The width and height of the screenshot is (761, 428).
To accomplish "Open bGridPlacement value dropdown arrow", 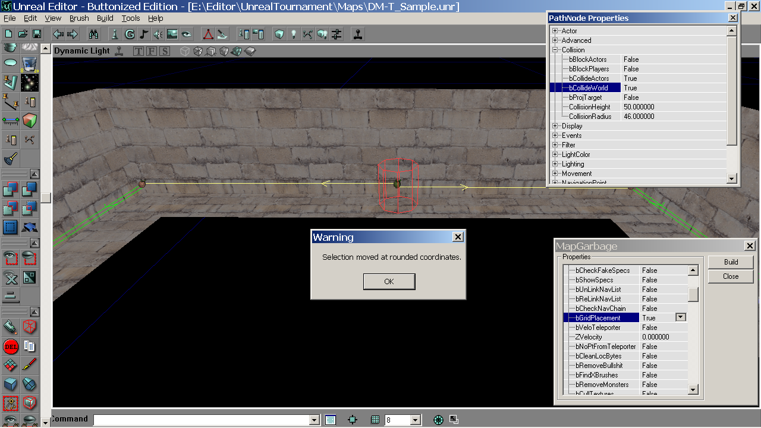I will [681, 317].
